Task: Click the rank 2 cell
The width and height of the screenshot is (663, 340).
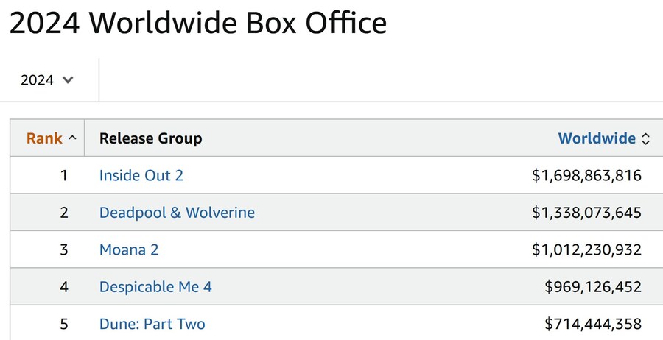Action: pos(64,213)
